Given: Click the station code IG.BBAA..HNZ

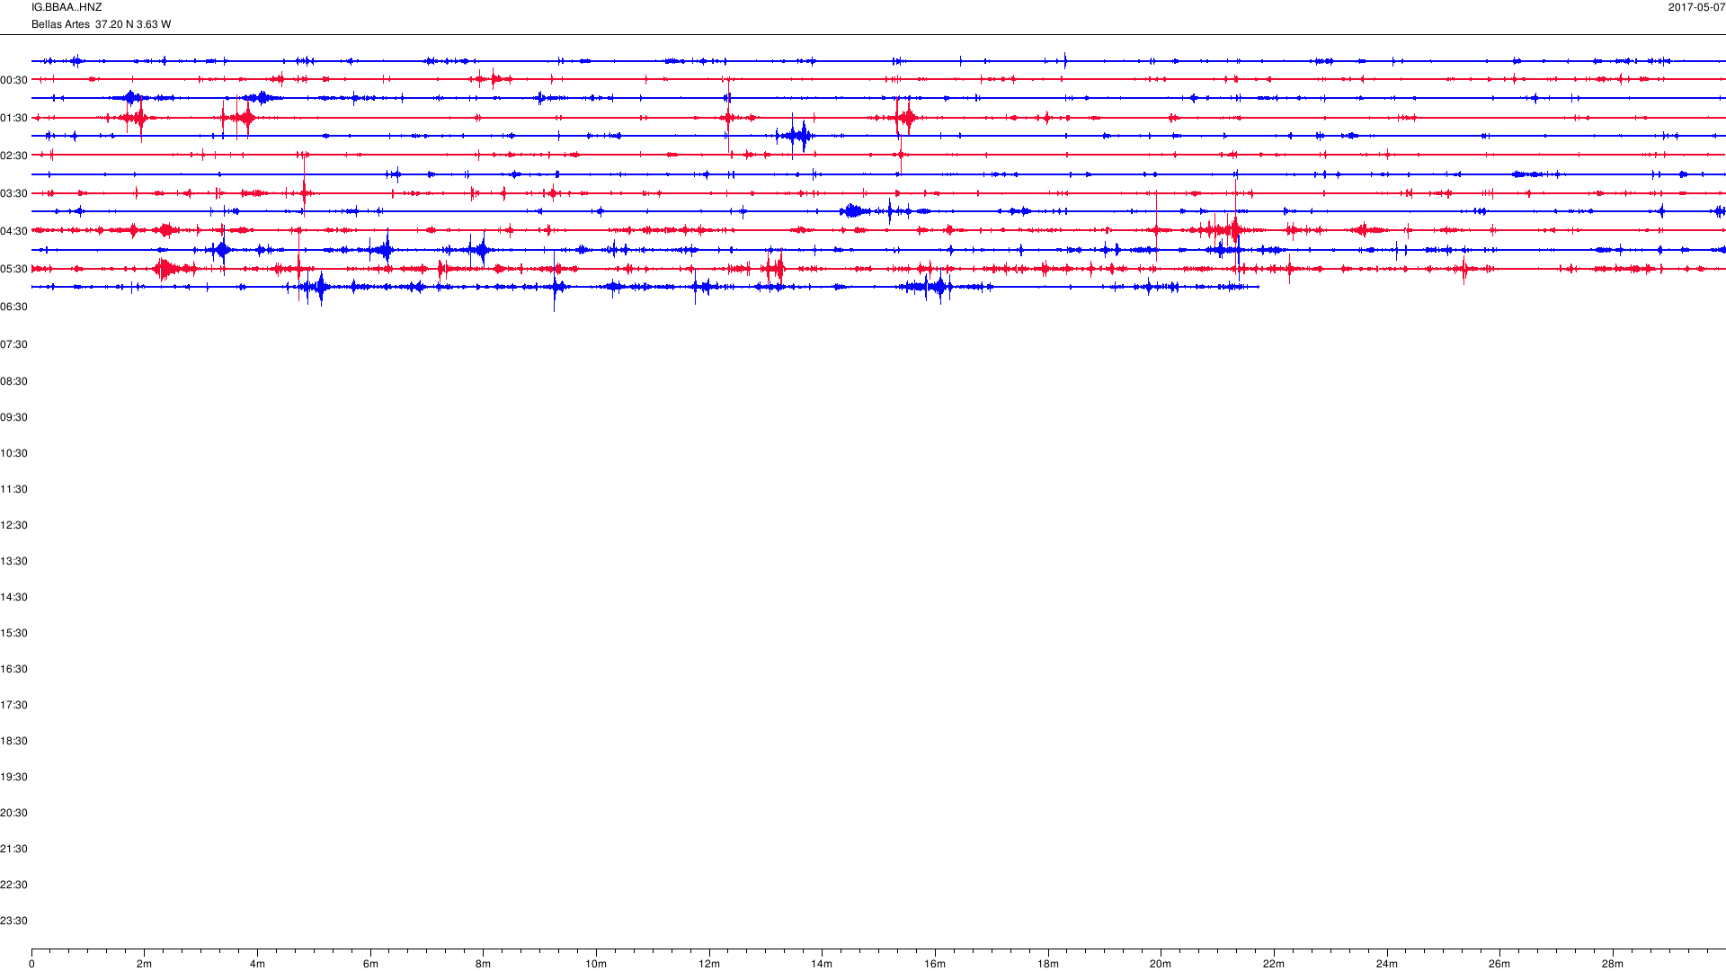Looking at the screenshot, I should click(x=67, y=7).
